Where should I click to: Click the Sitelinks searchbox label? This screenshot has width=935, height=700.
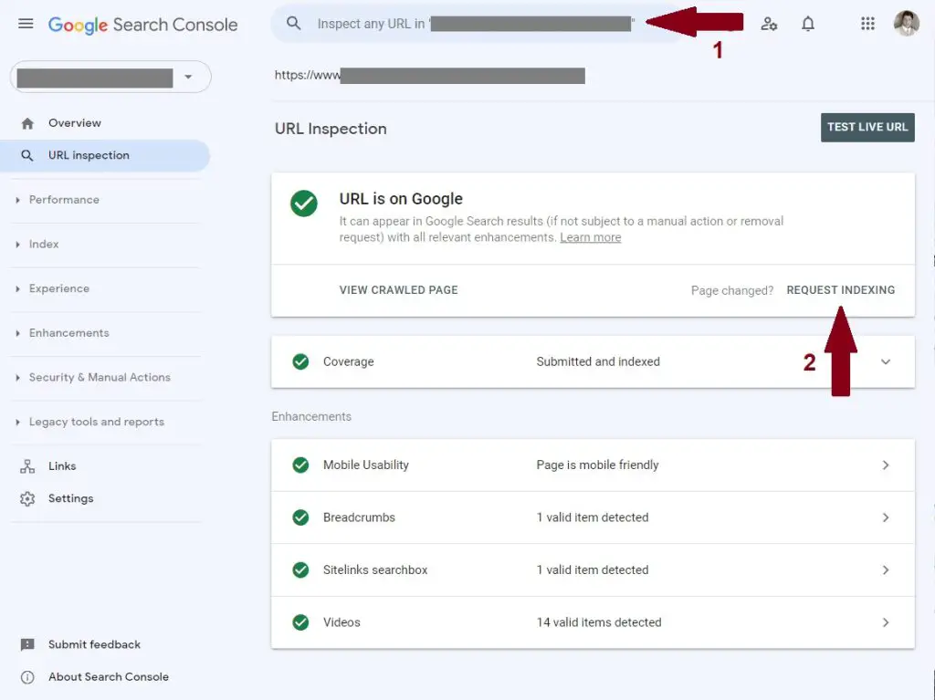375,570
